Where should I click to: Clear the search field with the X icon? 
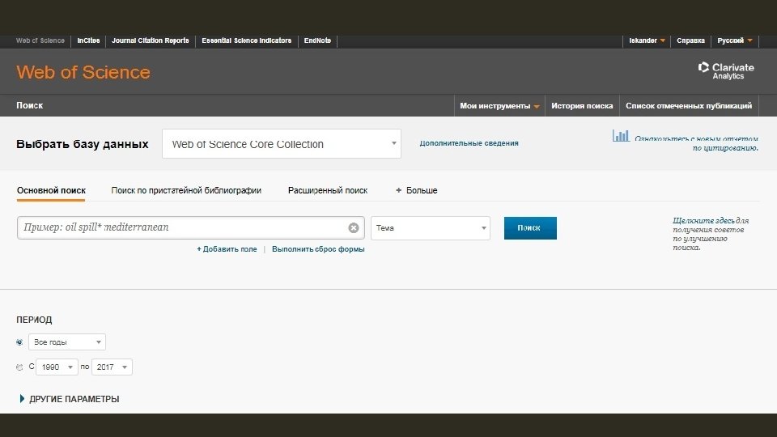(354, 228)
